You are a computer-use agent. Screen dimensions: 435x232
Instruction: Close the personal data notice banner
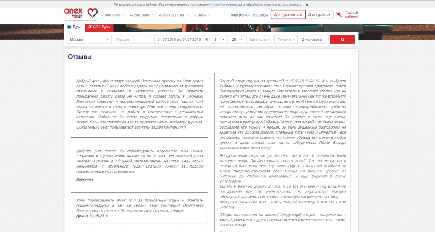tap(307, 5)
